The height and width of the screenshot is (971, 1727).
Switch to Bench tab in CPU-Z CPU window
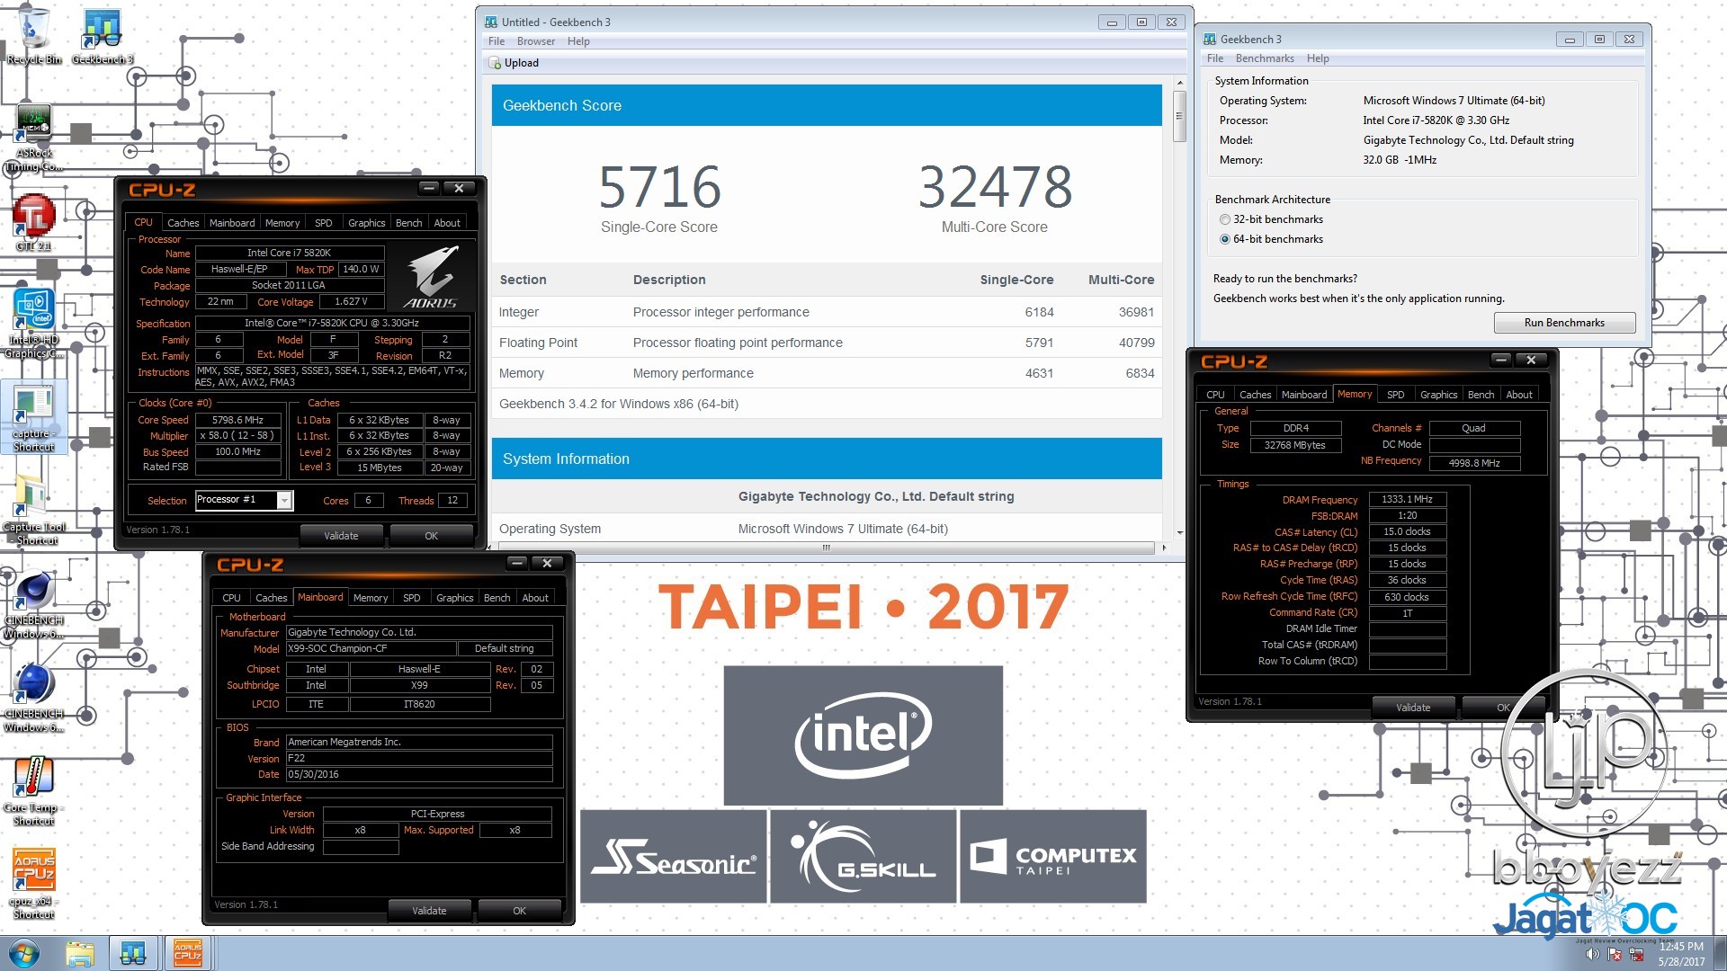tap(409, 223)
